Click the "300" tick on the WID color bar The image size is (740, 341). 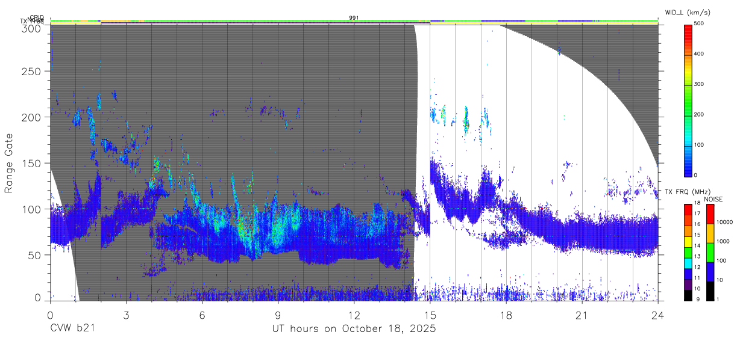tap(700, 85)
